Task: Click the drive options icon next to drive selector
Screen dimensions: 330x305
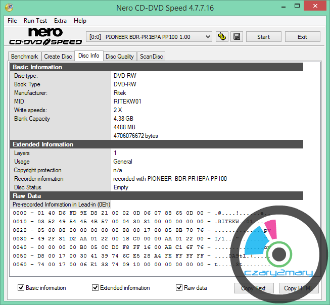Action: (221, 37)
